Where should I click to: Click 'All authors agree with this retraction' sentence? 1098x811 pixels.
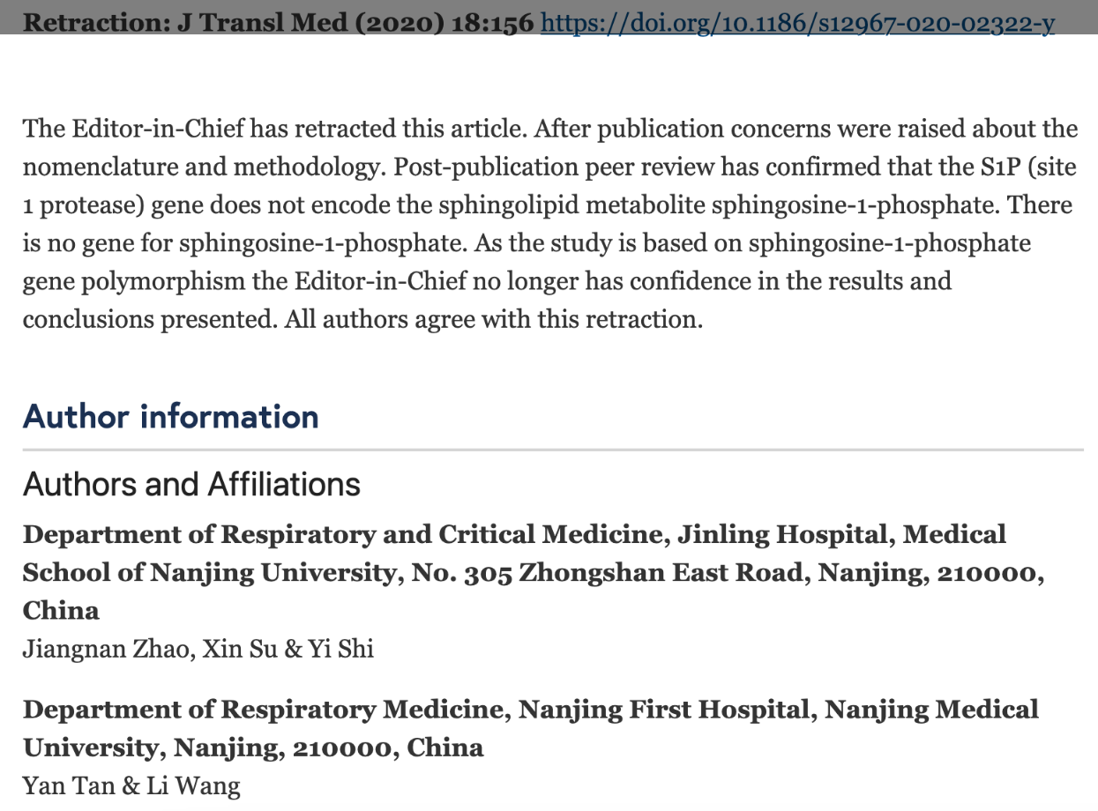tap(494, 319)
